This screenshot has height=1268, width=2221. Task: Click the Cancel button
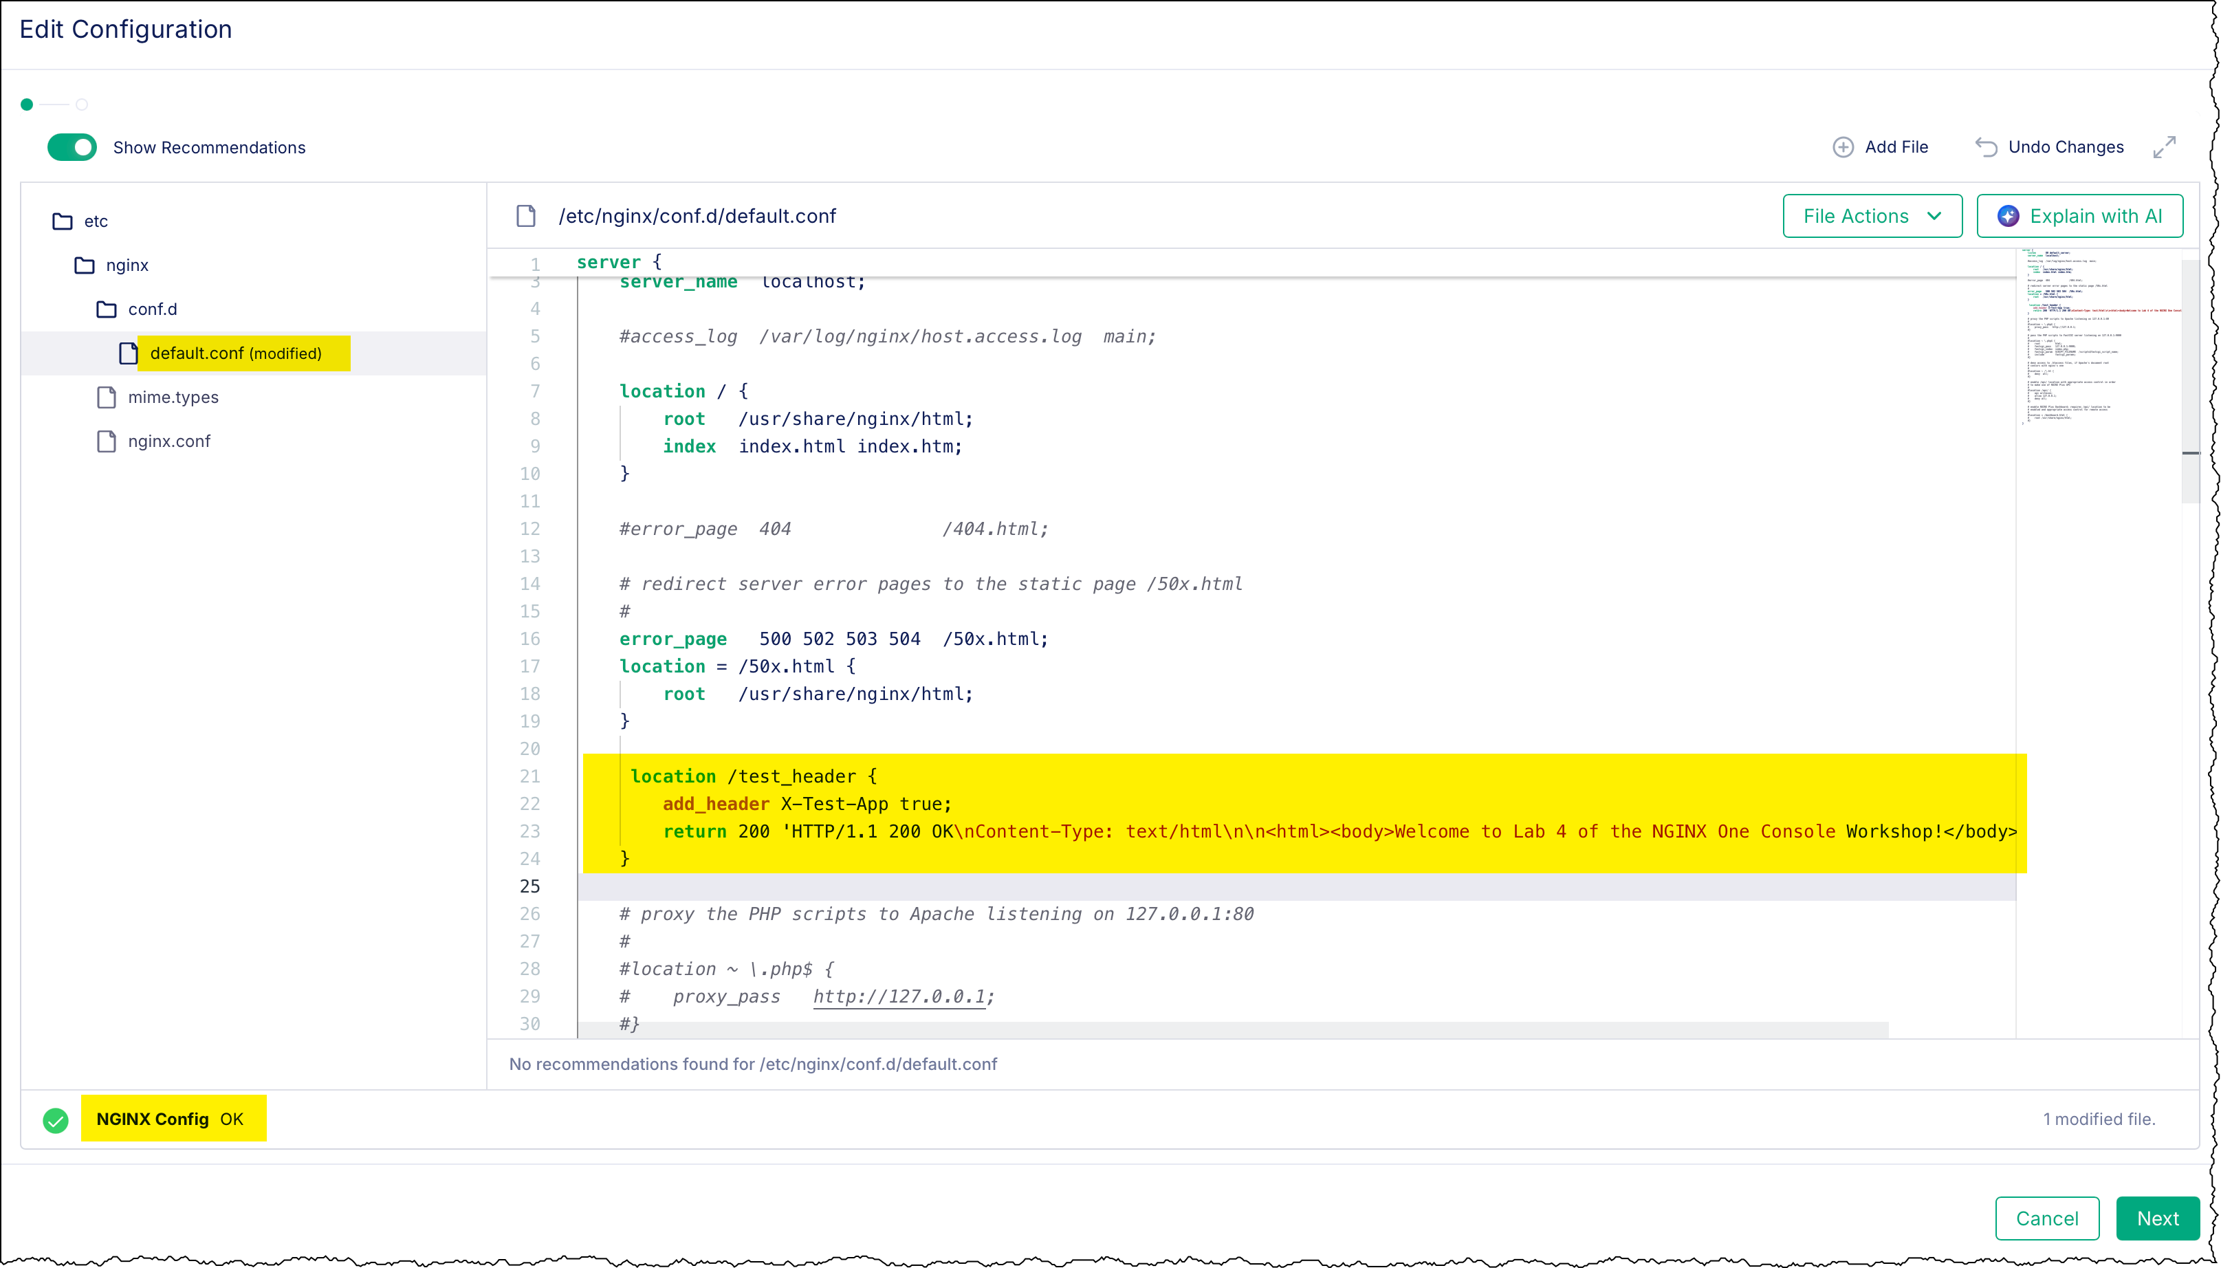click(2046, 1218)
